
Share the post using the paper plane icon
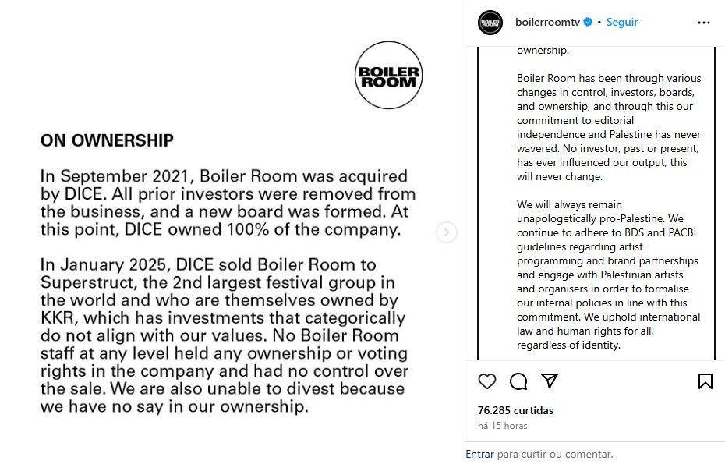[550, 381]
